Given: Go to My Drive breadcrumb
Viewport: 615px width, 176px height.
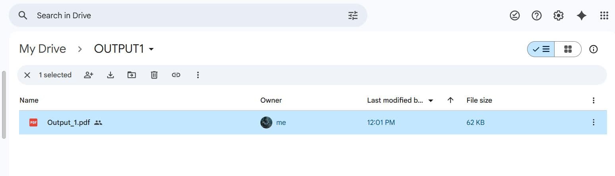Looking at the screenshot, I should click(x=43, y=49).
